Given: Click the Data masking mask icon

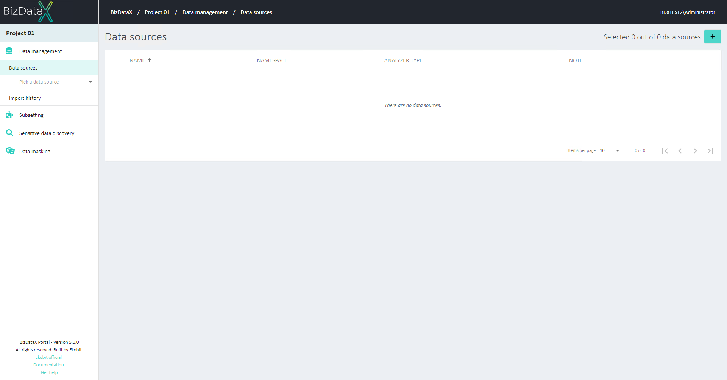Looking at the screenshot, I should point(10,151).
